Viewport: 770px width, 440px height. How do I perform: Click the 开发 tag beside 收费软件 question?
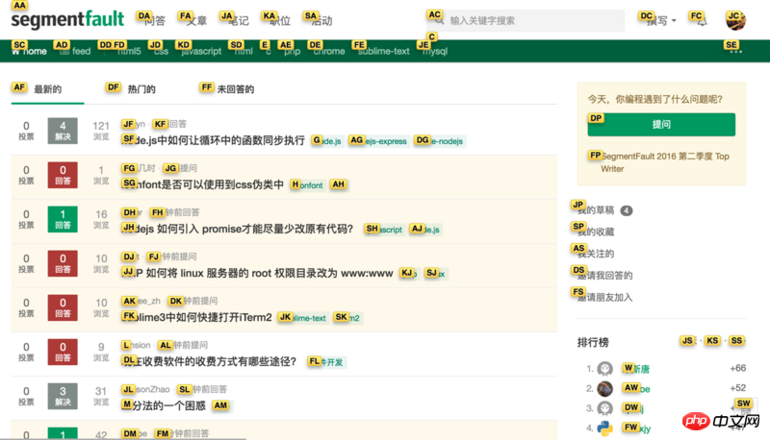pos(326,362)
